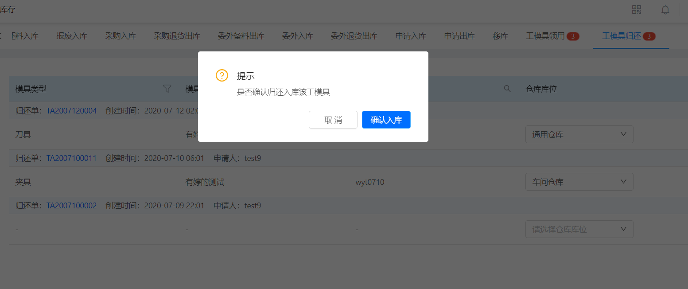
Task: Click the 刀具 cell
Action: [x=23, y=134]
